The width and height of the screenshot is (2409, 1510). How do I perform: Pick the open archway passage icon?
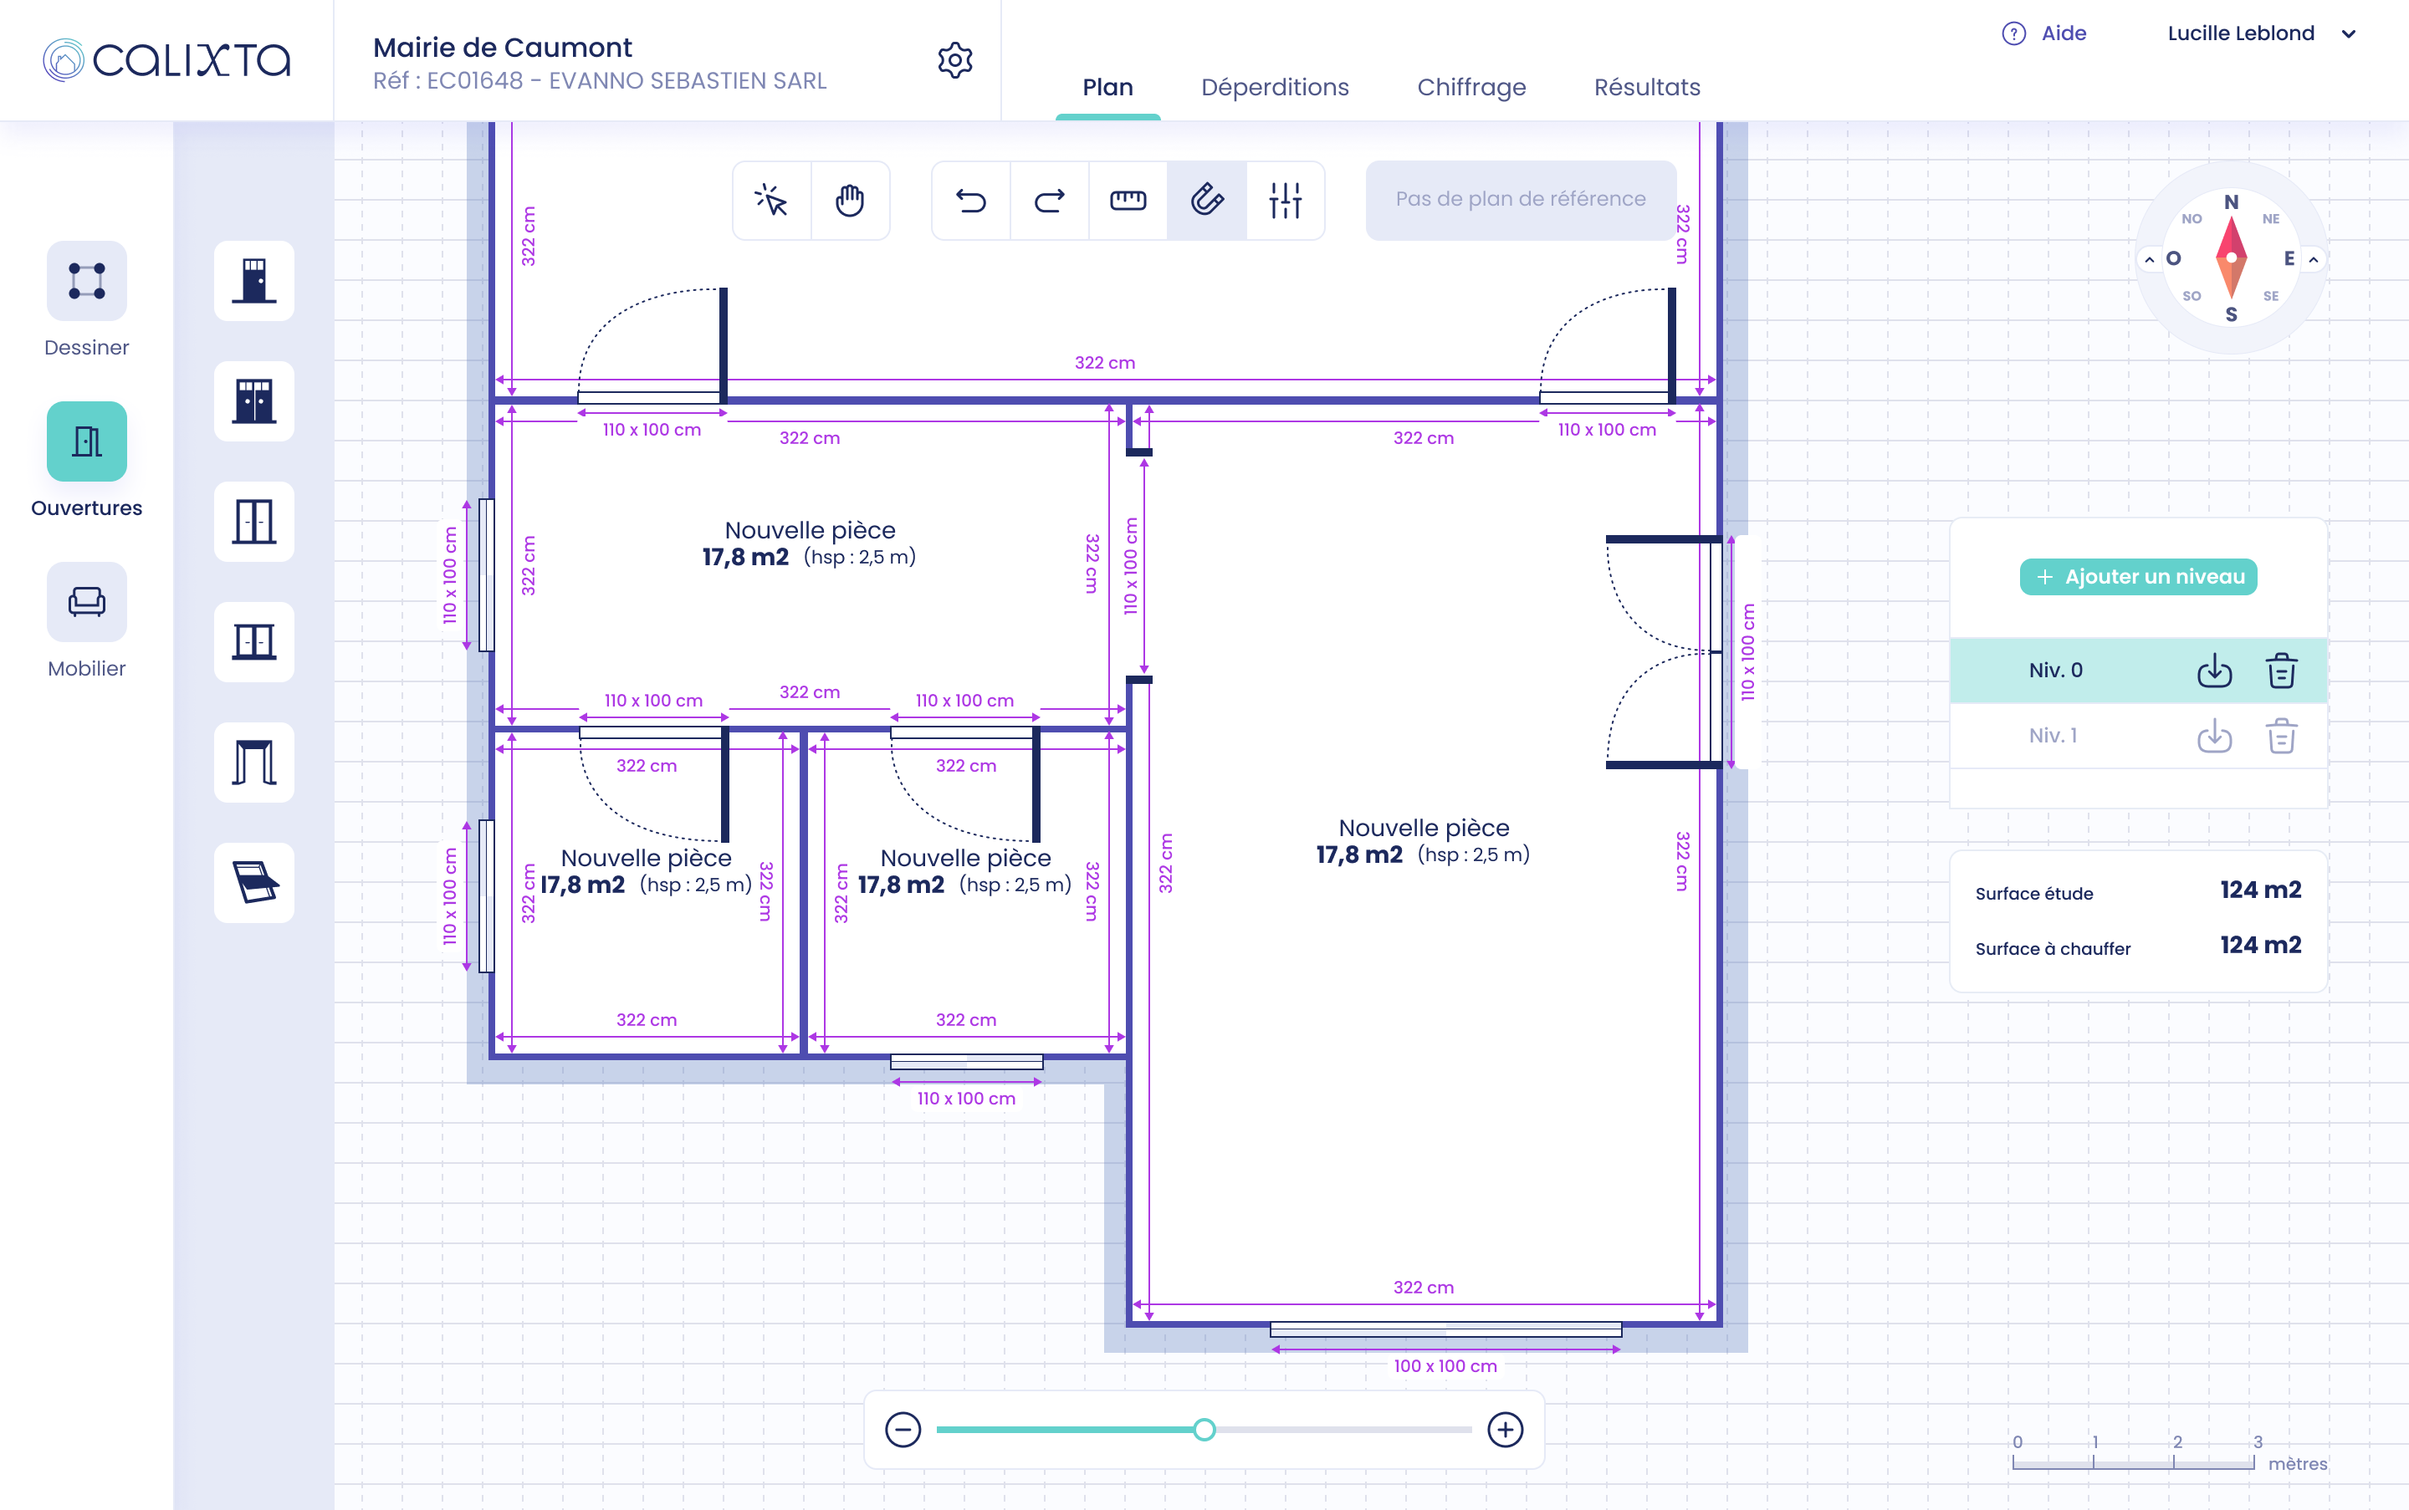click(253, 763)
